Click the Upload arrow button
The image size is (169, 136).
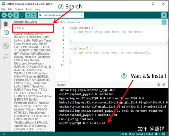[10, 15]
